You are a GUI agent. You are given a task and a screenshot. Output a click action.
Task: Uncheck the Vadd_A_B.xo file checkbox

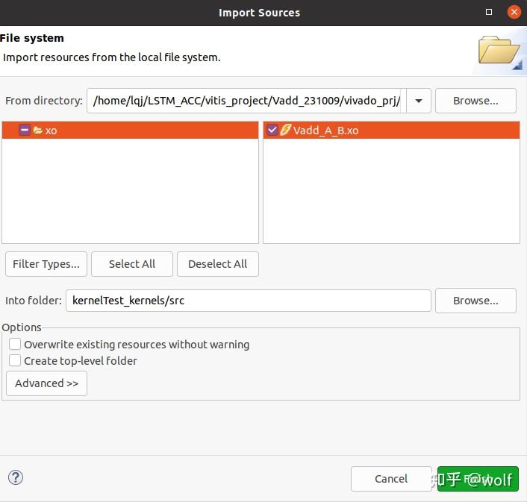272,131
